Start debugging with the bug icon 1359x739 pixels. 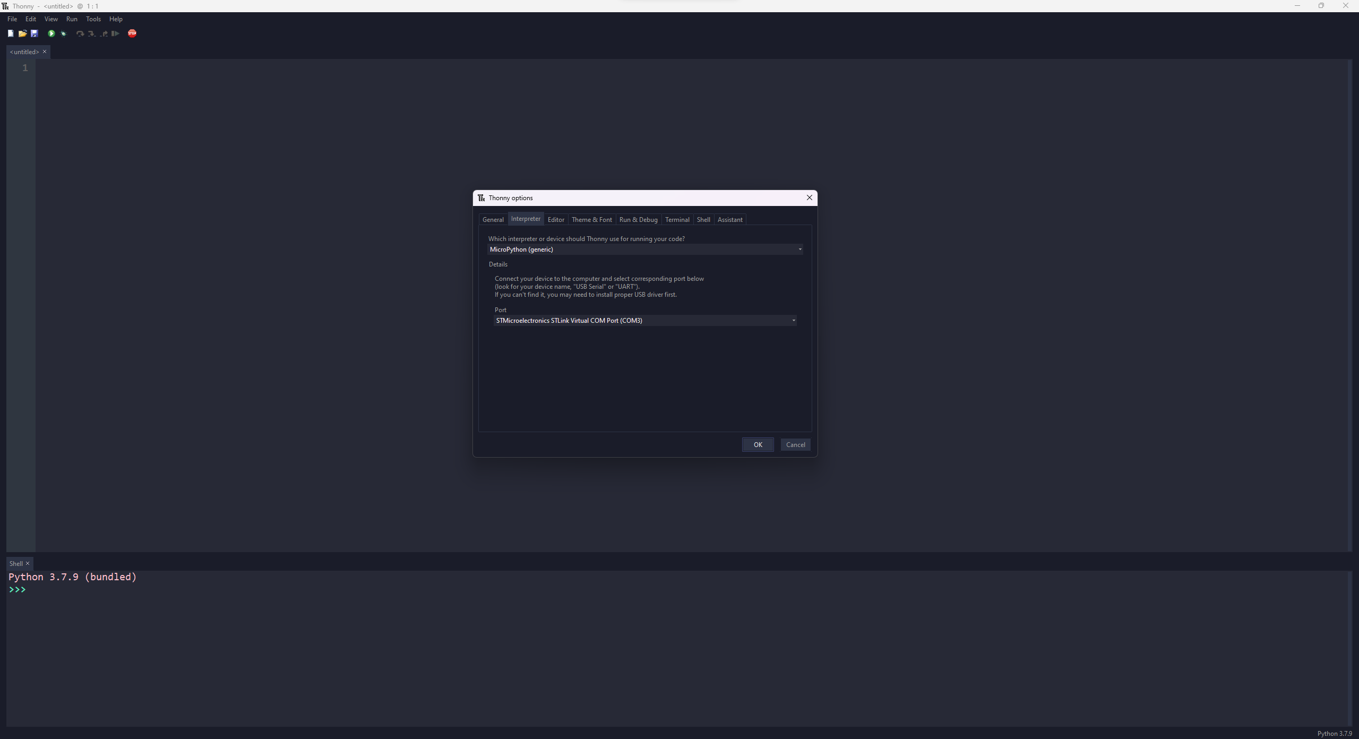tap(64, 33)
